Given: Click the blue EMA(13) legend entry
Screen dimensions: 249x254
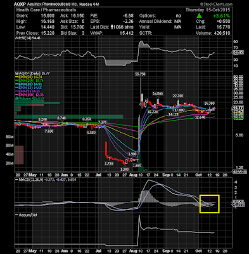Looking at the screenshot, I should coord(29,88).
